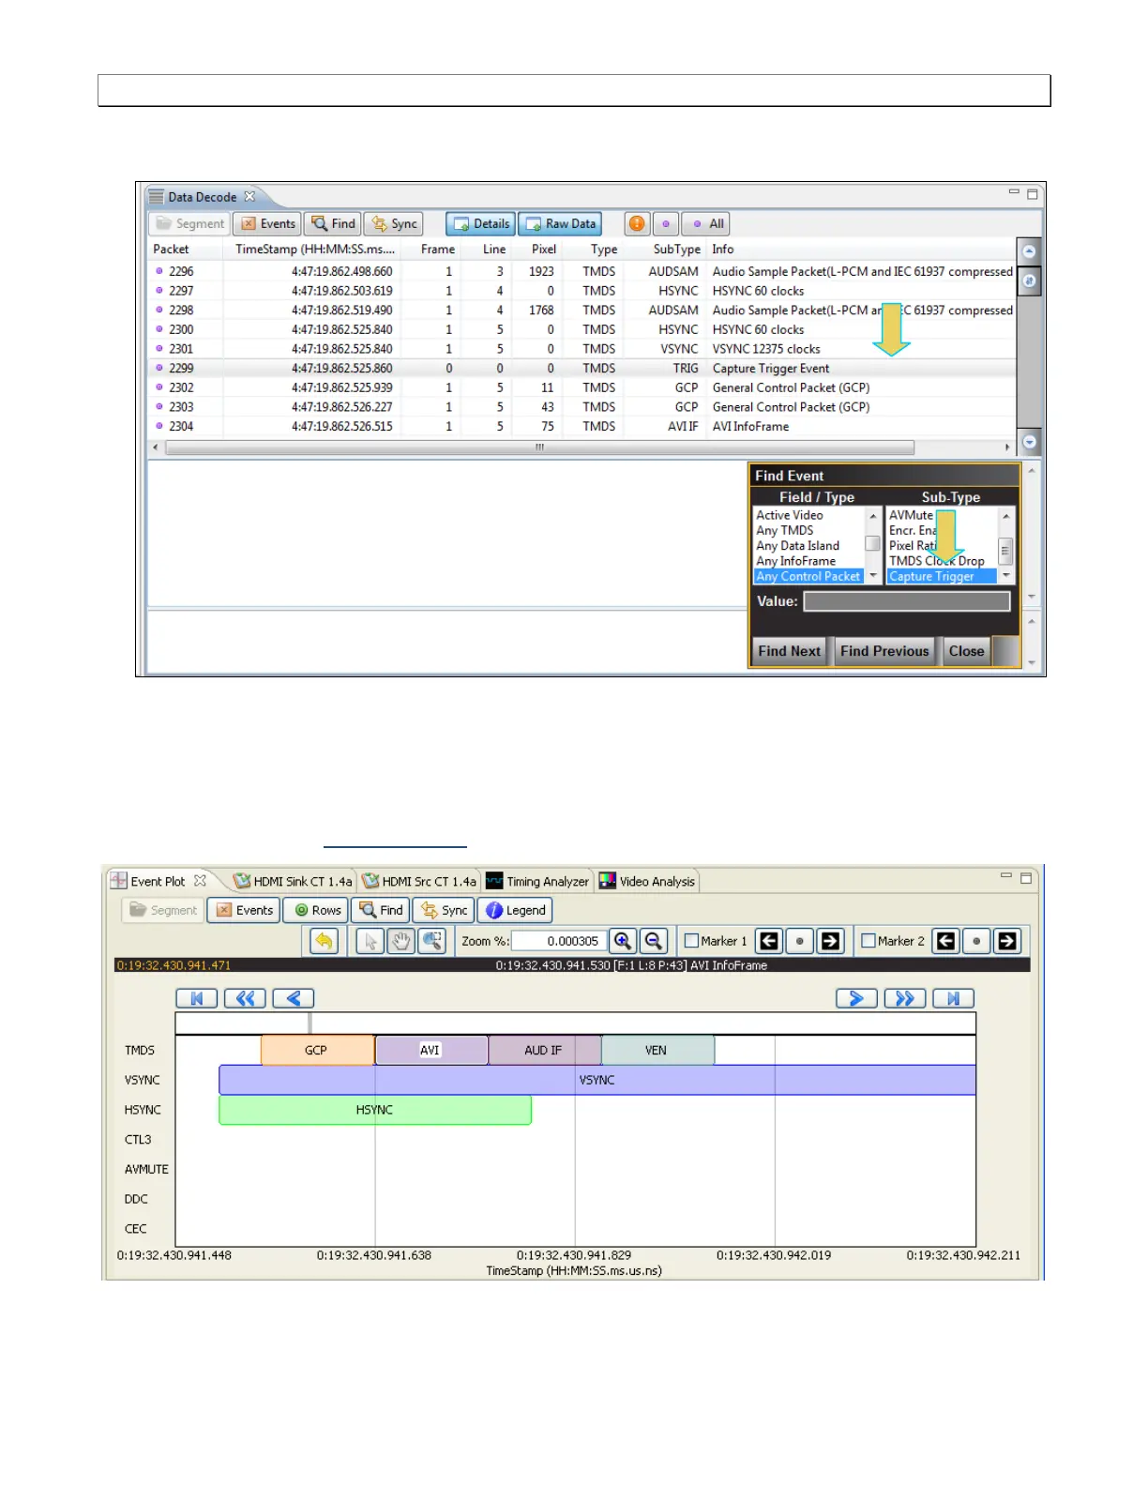
Task: Select the pointer cursor tool
Action: [x=370, y=941]
